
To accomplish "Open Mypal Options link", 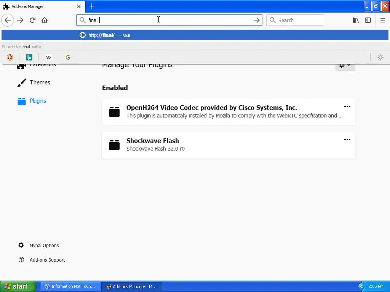I will pos(44,245).
